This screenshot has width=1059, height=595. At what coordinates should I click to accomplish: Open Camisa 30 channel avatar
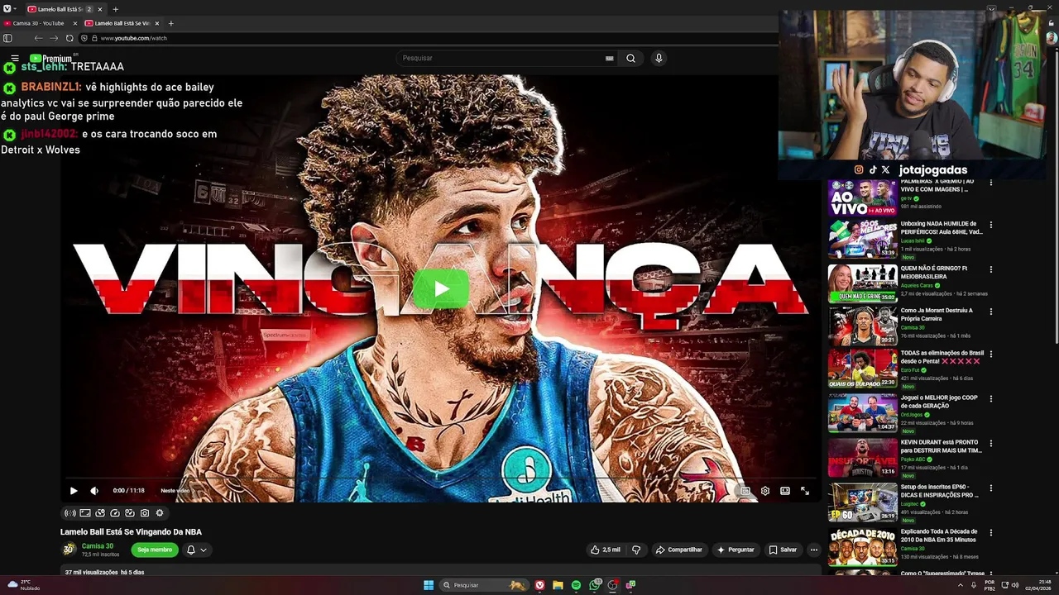pyautogui.click(x=69, y=550)
